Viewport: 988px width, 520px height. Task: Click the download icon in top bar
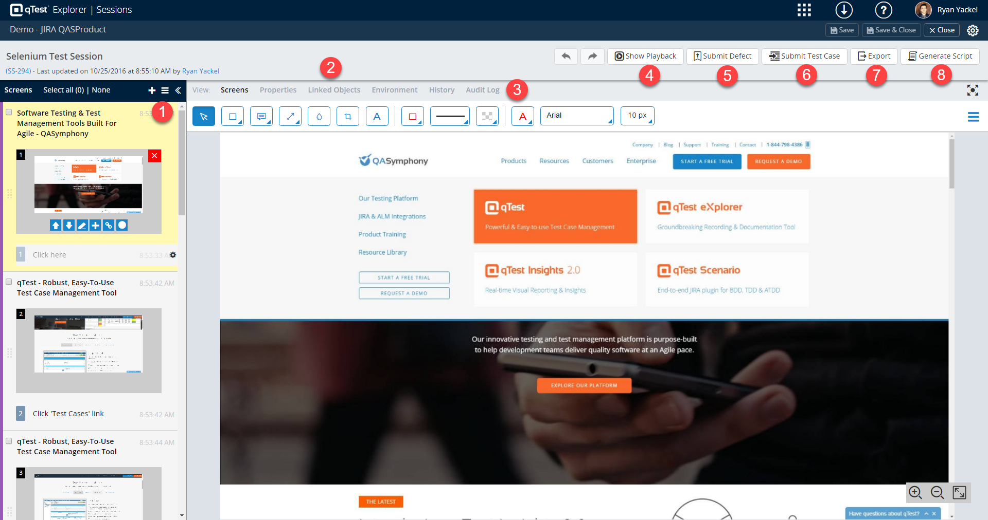coord(844,10)
